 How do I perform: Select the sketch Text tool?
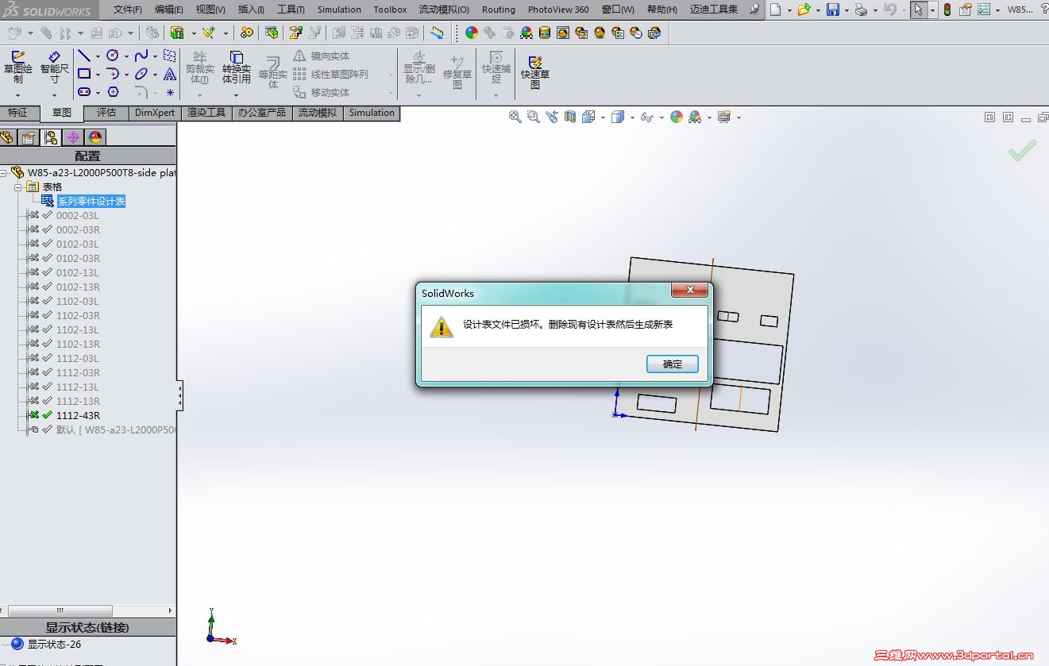pyautogui.click(x=170, y=74)
